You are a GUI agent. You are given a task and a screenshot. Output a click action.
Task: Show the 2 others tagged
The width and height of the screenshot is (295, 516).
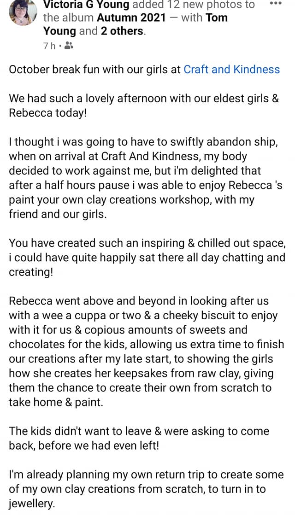123,31
